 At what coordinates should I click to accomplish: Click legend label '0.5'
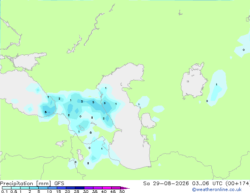pos(14,191)
